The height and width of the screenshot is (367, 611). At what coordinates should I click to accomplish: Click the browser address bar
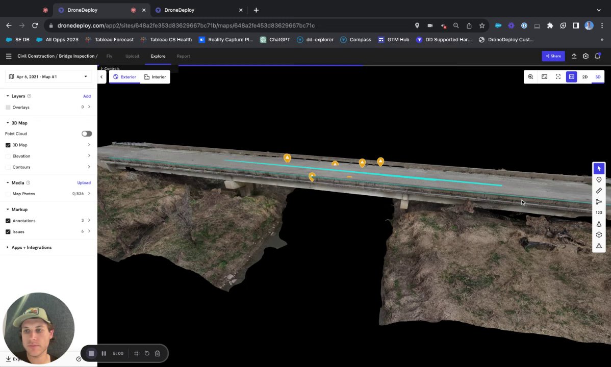(x=234, y=25)
